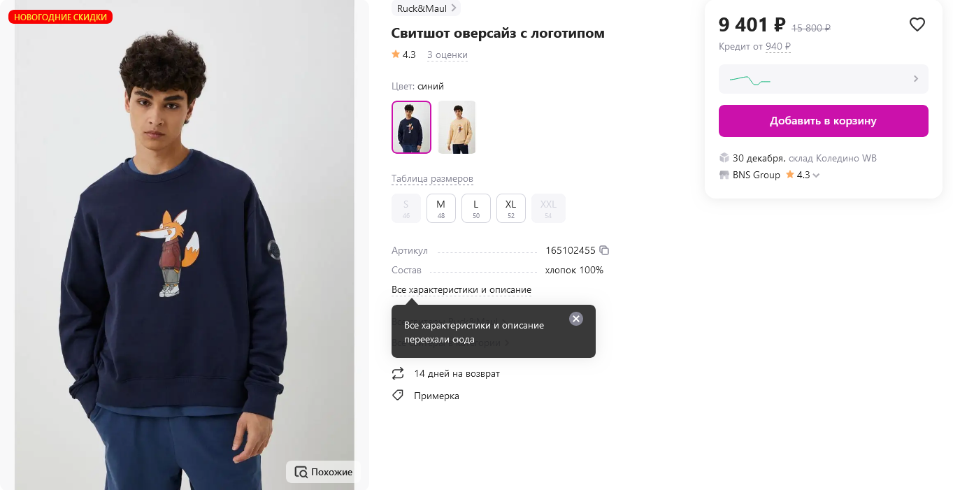Open the price history chart

coord(823,80)
